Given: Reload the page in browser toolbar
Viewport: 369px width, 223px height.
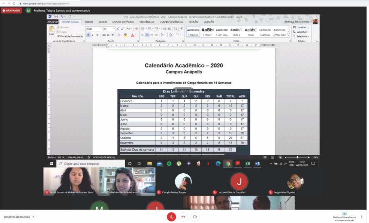Looking at the screenshot, I should click(14, 3).
